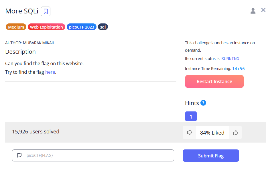Like the challenge with thumbs up

click(x=235, y=133)
